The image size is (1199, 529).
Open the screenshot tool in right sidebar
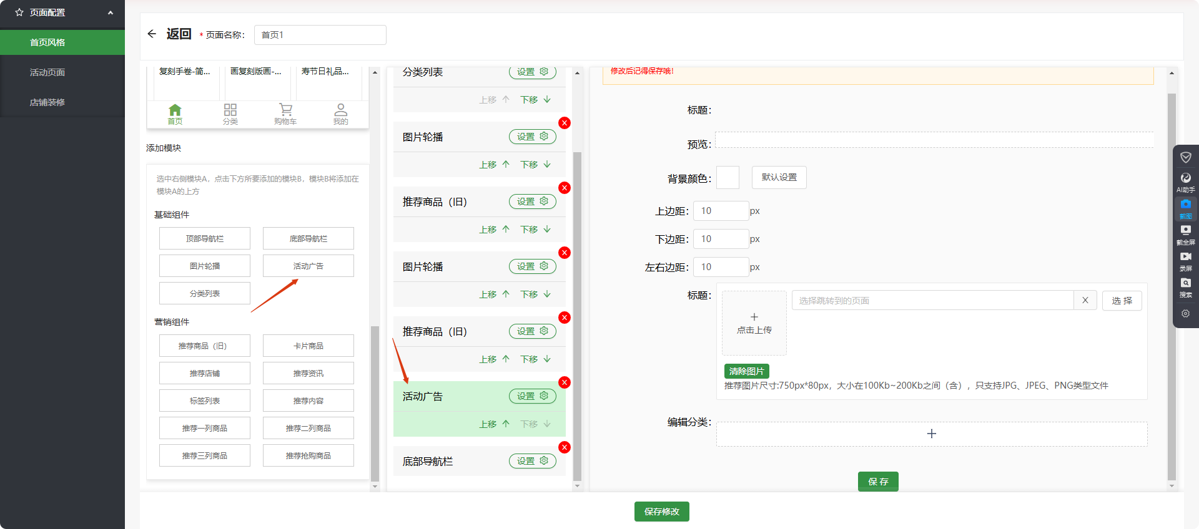coord(1185,208)
